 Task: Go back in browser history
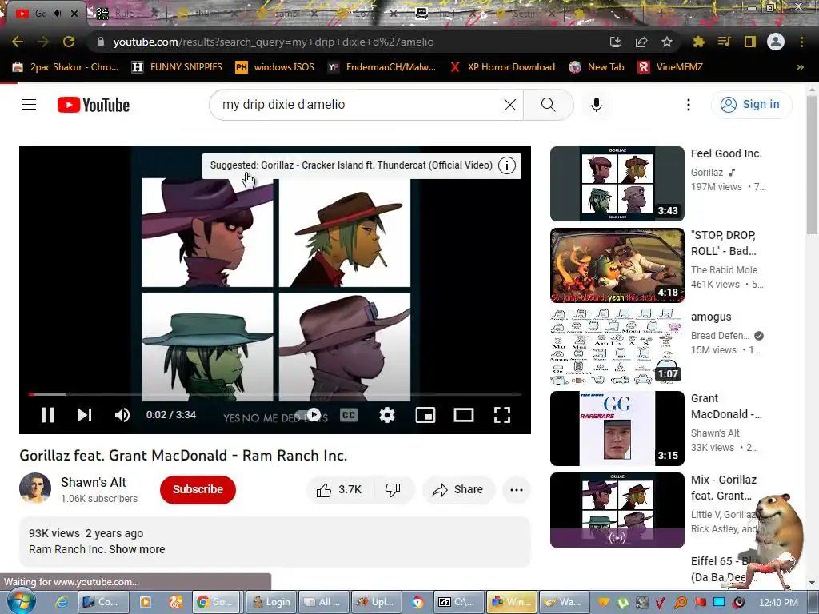coord(18,42)
